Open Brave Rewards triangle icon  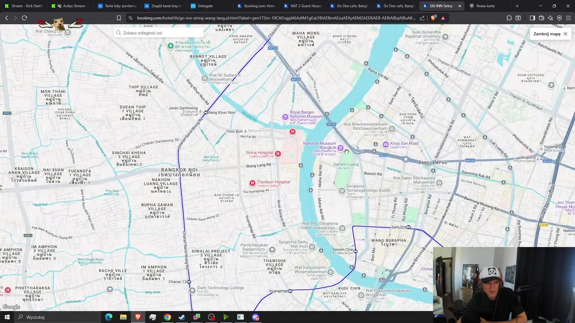(x=443, y=18)
